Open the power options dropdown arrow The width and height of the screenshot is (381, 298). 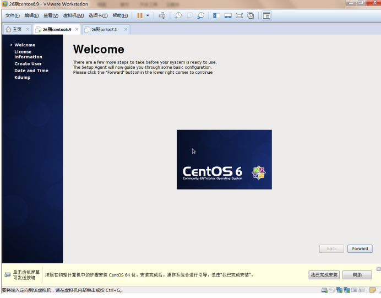pyautogui.click(x=148, y=15)
